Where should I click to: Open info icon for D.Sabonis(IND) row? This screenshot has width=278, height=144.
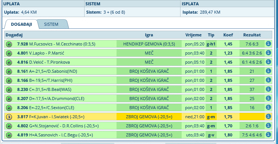point(268,71)
